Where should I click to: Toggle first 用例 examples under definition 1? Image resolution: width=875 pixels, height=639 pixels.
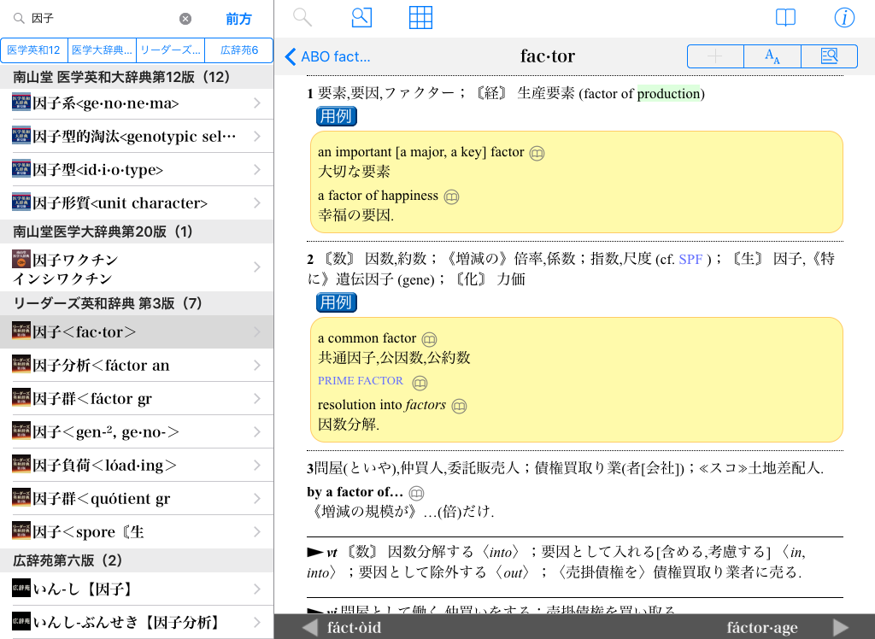point(336,116)
